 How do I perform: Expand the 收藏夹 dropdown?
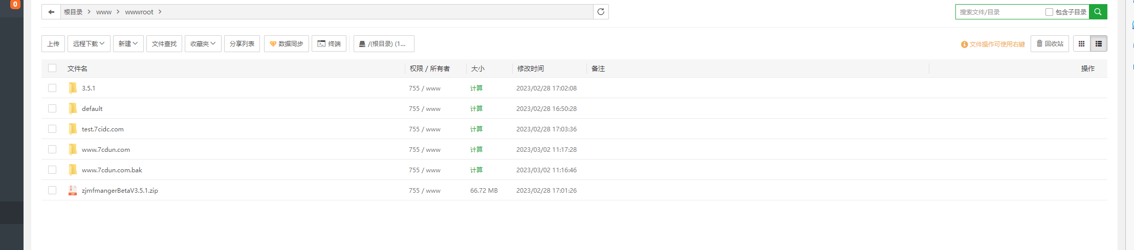(203, 44)
